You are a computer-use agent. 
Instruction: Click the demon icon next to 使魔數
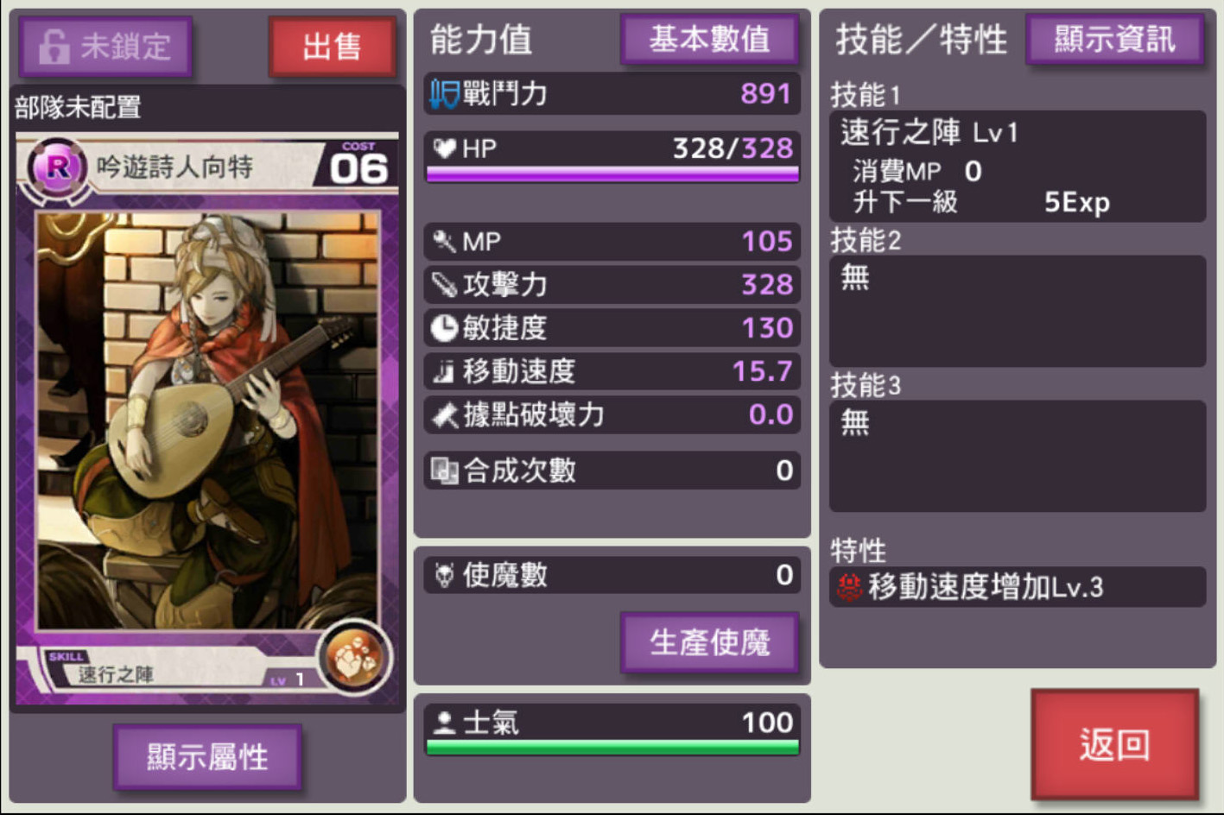pyautogui.click(x=444, y=575)
